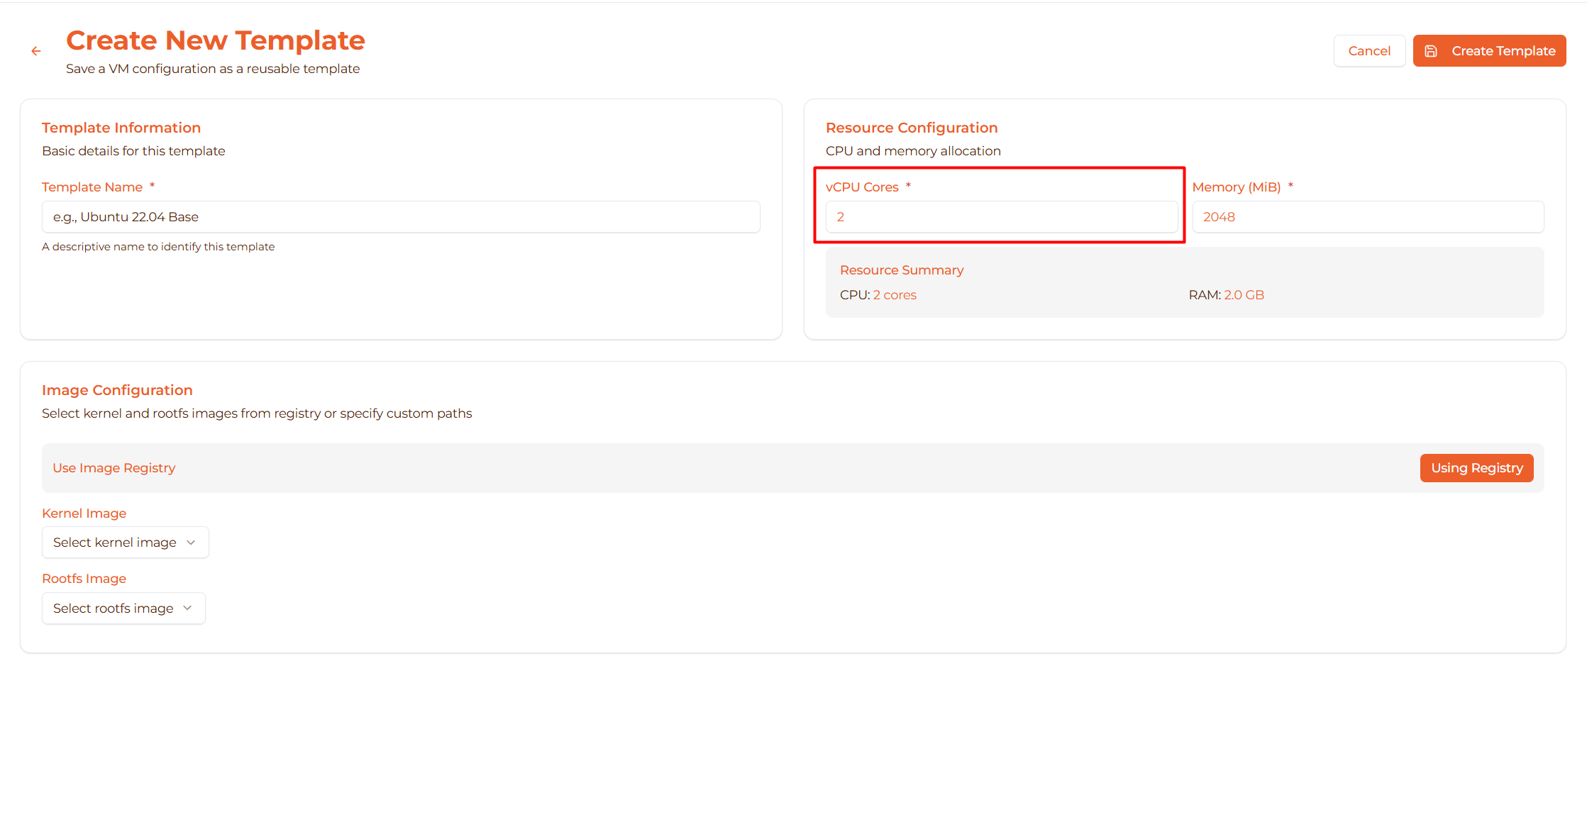This screenshot has width=1587, height=817.
Task: Cancel the template creation
Action: (x=1368, y=51)
